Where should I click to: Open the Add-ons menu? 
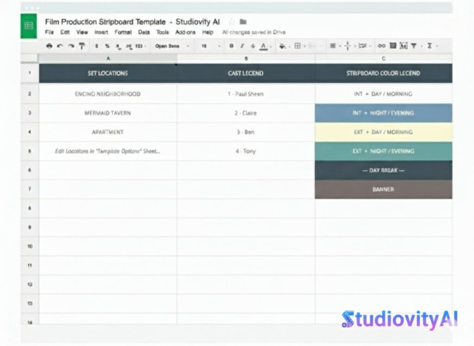(185, 32)
